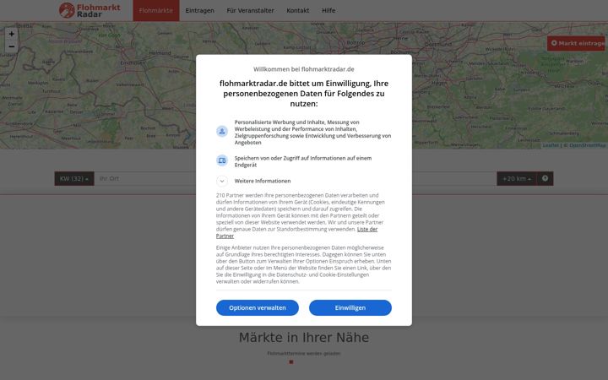Open the KW (32) week dropdown
Viewport: 608px width, 380px height.
[x=74, y=179]
